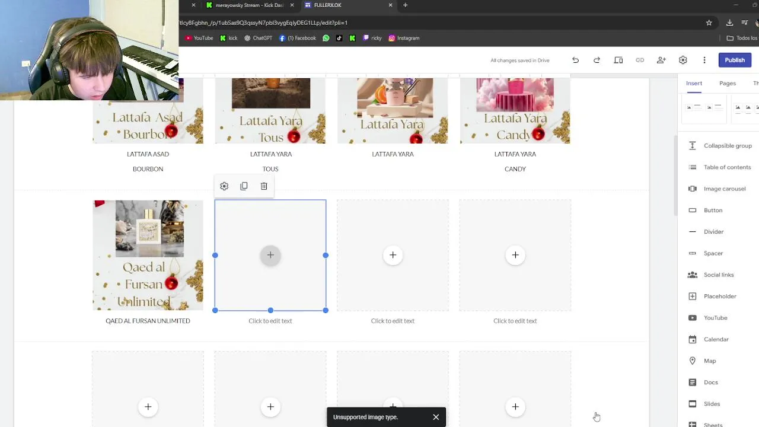Edit the LATTAFA YARA CANDY caption
Image resolution: width=759 pixels, height=427 pixels.
coord(515,161)
